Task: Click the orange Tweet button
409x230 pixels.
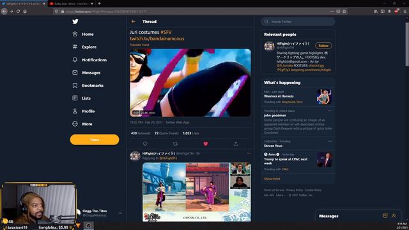Action: (x=95, y=140)
